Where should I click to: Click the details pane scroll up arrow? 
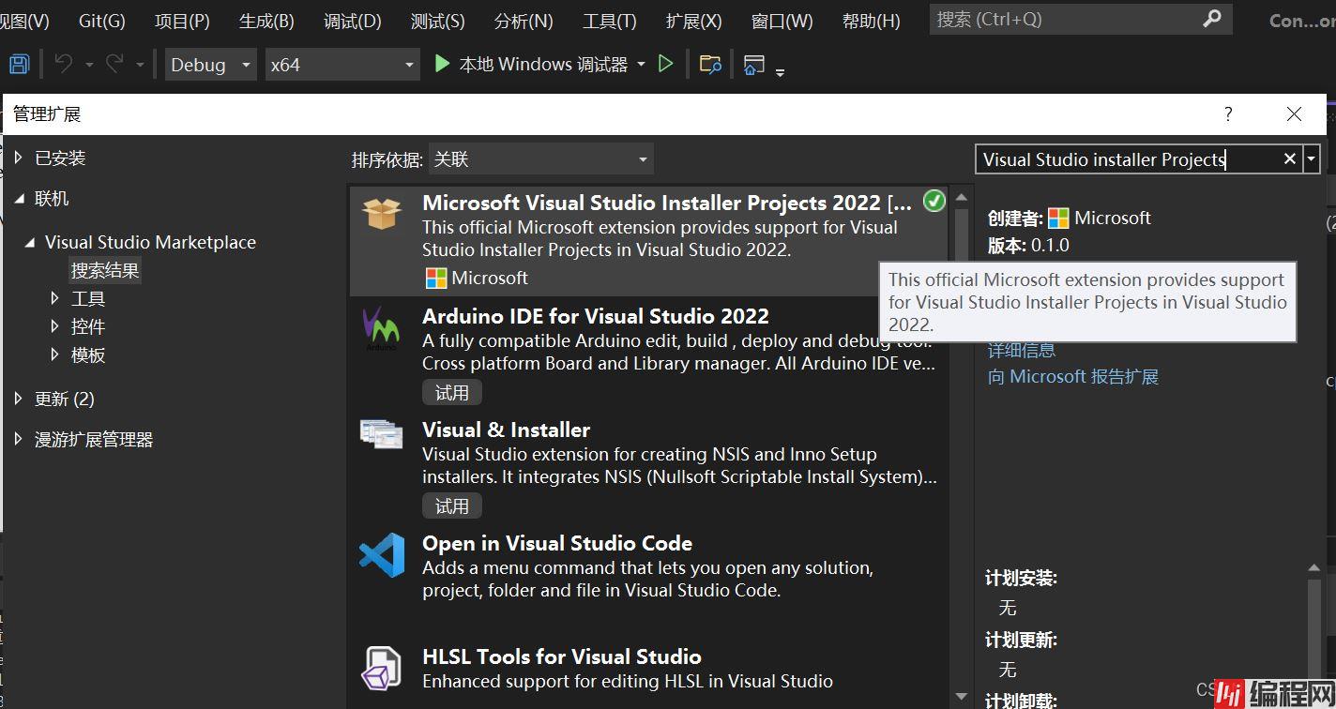point(1316,567)
